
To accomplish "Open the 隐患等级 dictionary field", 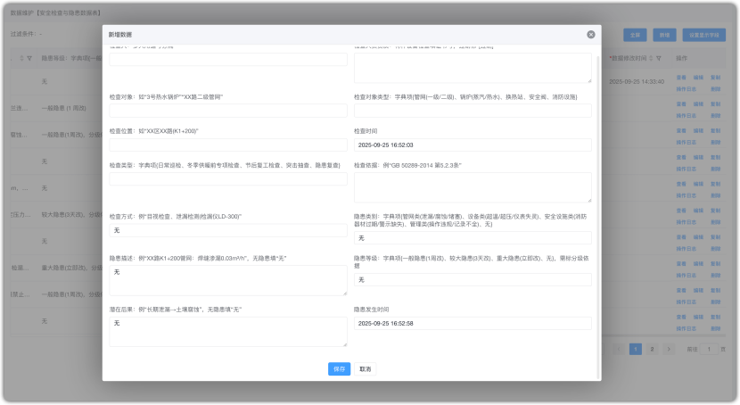I will tap(473, 280).
